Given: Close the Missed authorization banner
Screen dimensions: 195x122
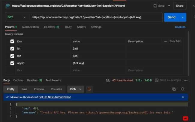Looking at the screenshot, I should [x=183, y=97].
